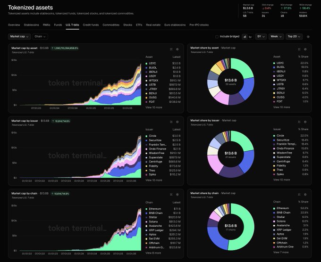Click center $13.6 B of issuer share donut
This screenshot has width=321, height=262.
click(x=231, y=153)
